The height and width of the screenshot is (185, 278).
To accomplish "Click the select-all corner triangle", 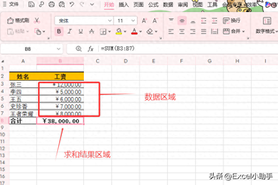I will 3,62.
